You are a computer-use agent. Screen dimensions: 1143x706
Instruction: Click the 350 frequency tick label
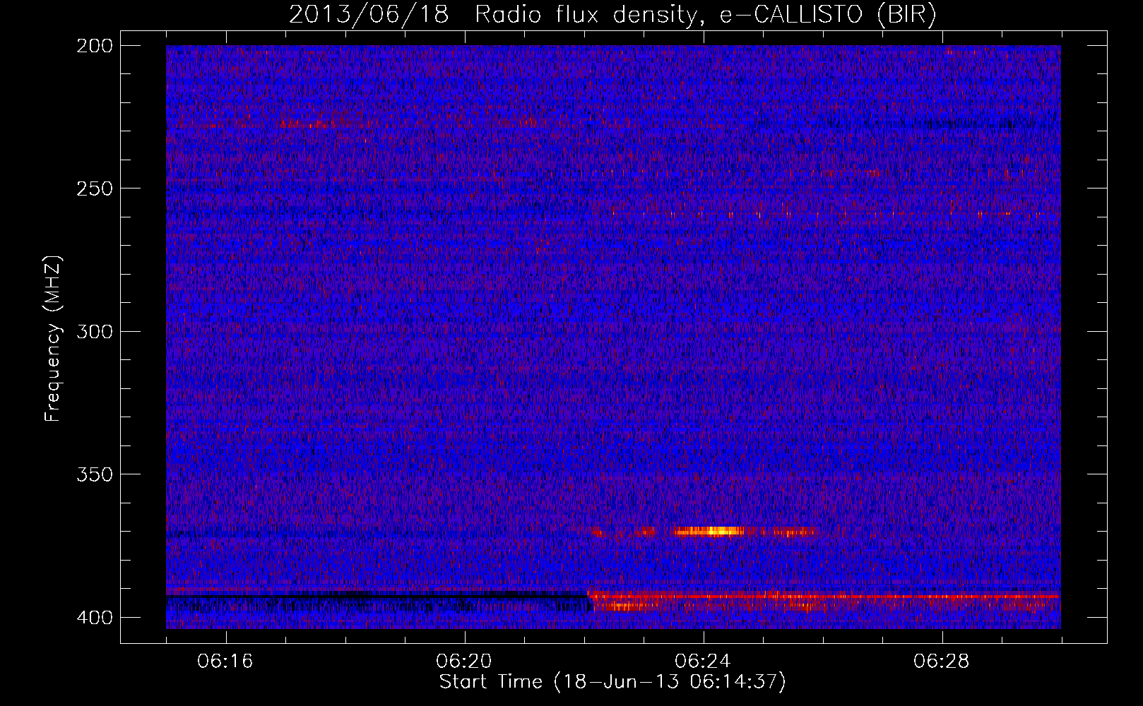94,474
